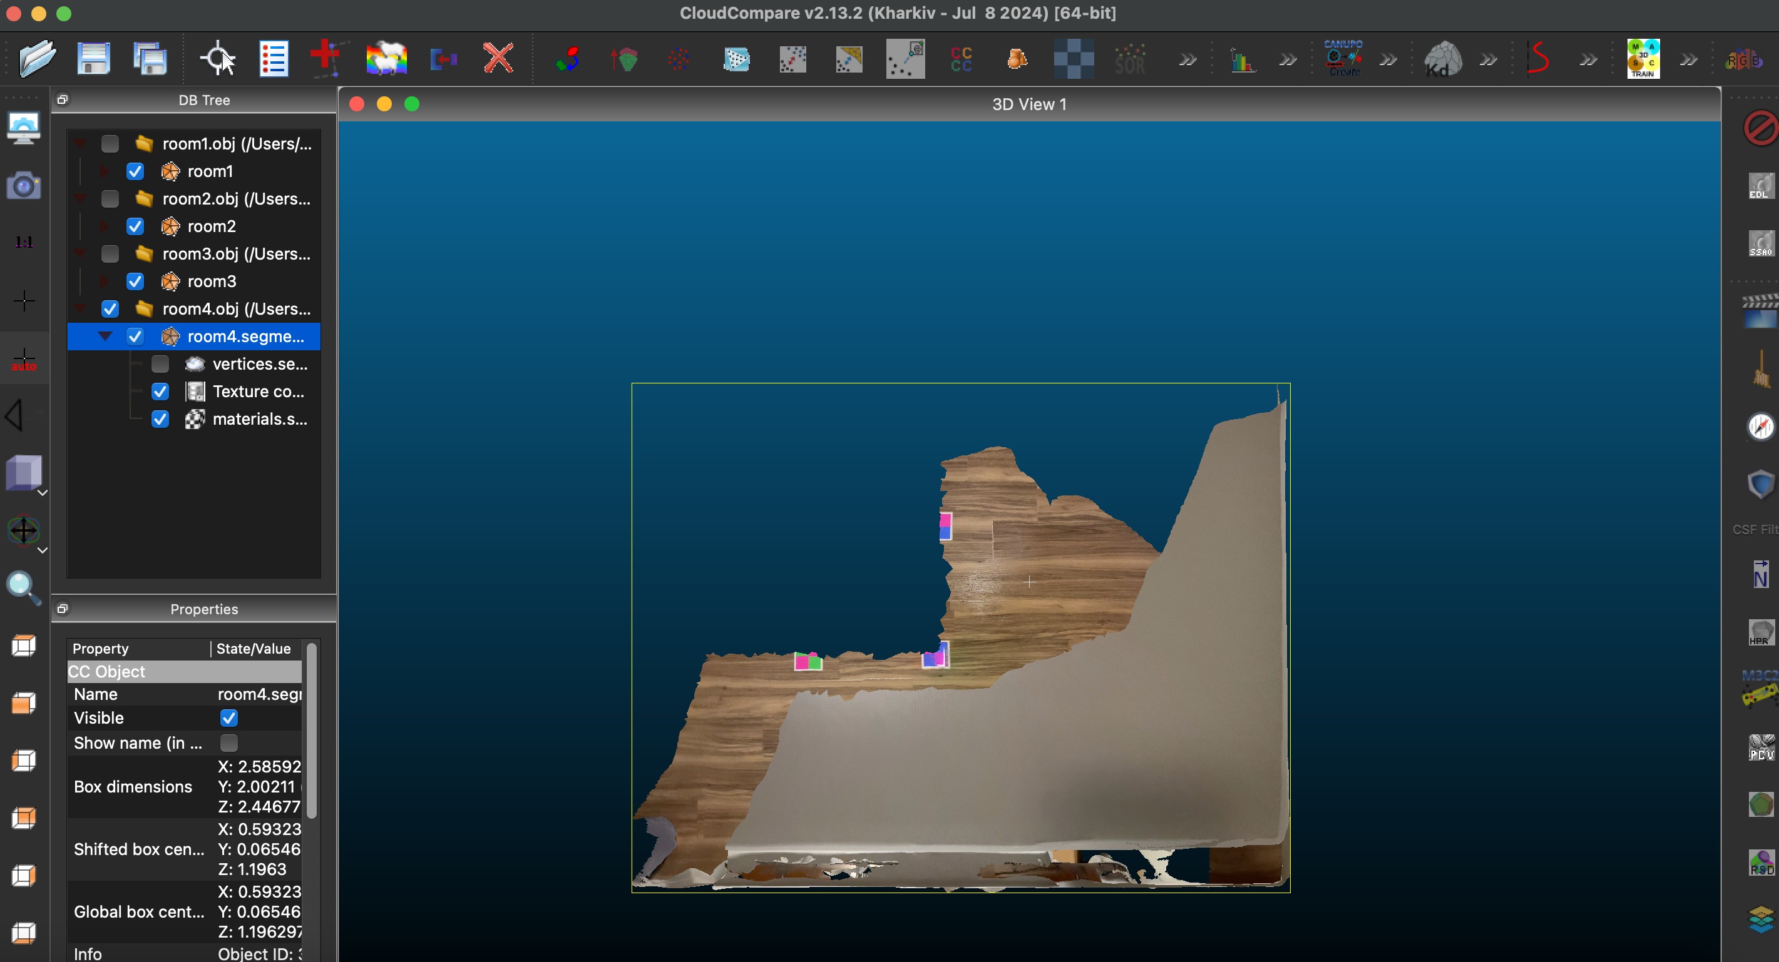Click the red X delete icon
Viewport: 1779px width, 962px height.
pyautogui.click(x=498, y=59)
